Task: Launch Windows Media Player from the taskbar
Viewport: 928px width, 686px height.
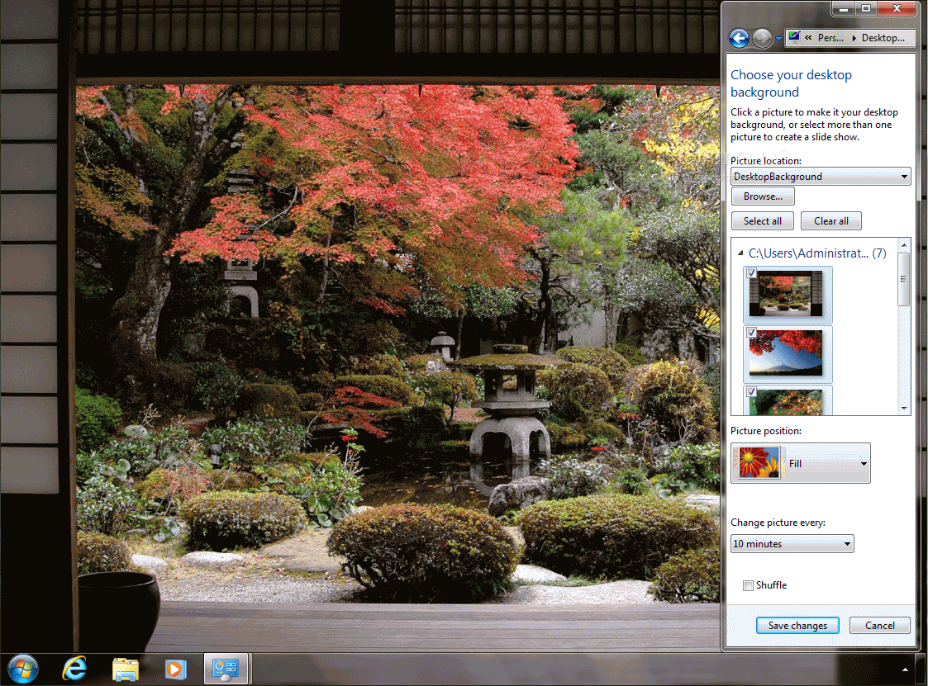Action: 175,669
